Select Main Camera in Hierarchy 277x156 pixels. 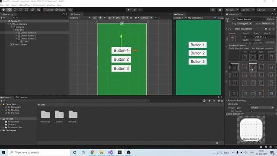click(x=20, y=24)
